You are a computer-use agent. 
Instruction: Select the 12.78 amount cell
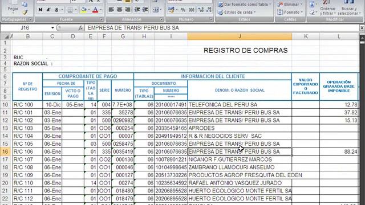coord(339,105)
